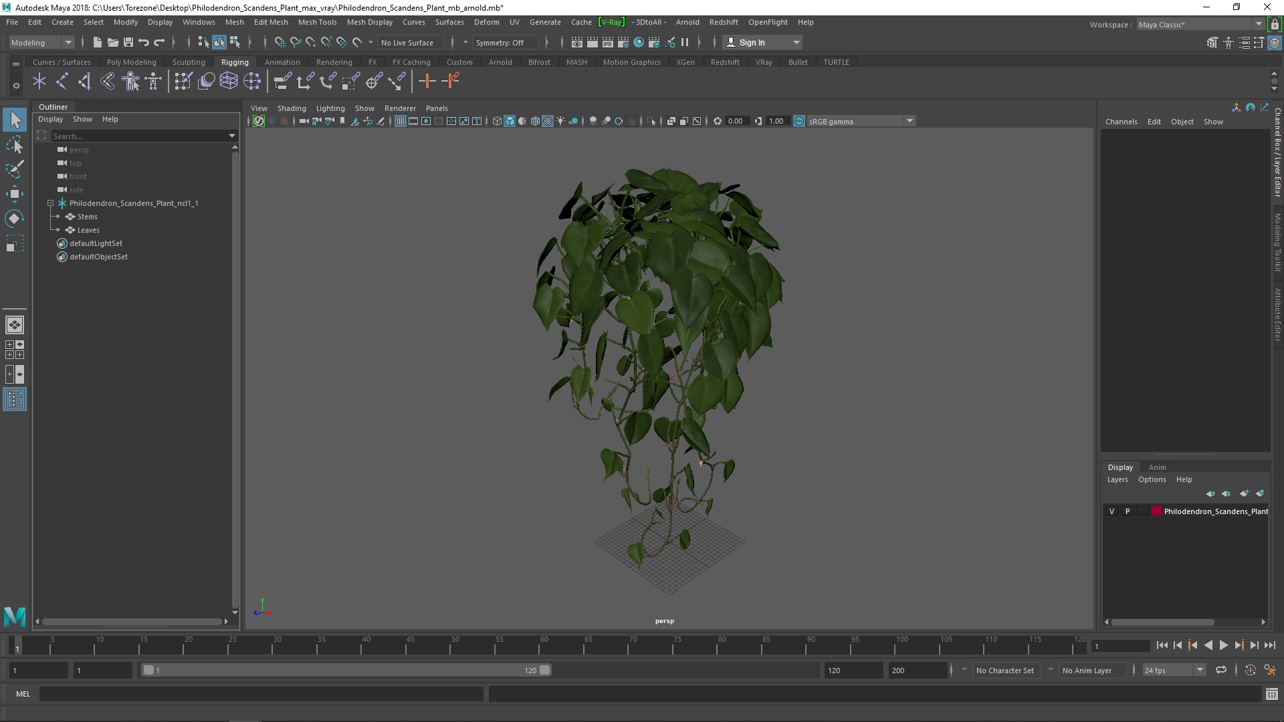The height and width of the screenshot is (722, 1284).
Task: Click the time range slider bar
Action: click(x=346, y=670)
